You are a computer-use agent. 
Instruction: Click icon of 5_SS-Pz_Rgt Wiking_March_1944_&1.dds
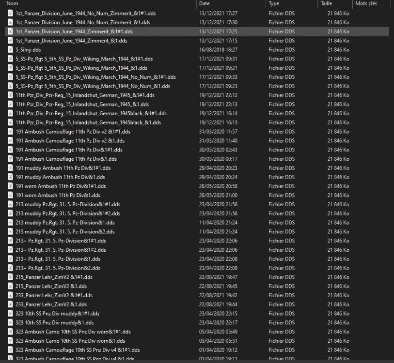coord(10,68)
